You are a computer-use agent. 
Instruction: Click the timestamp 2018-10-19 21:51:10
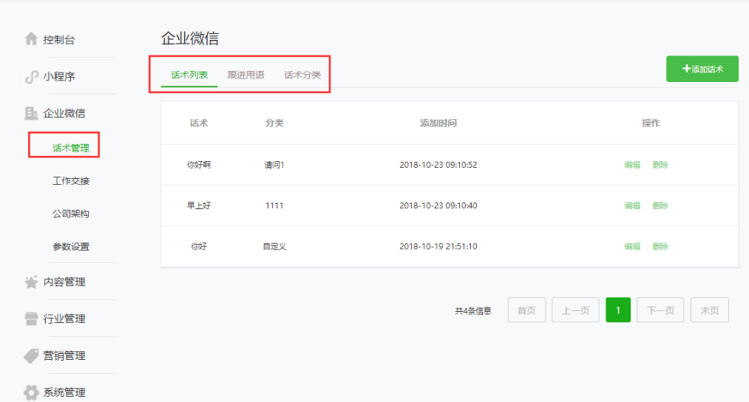[x=438, y=246]
